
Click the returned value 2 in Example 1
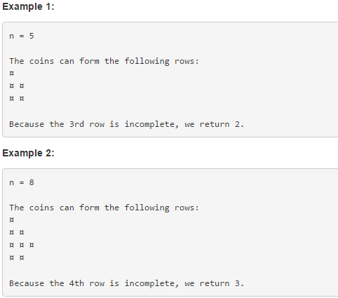coord(238,124)
